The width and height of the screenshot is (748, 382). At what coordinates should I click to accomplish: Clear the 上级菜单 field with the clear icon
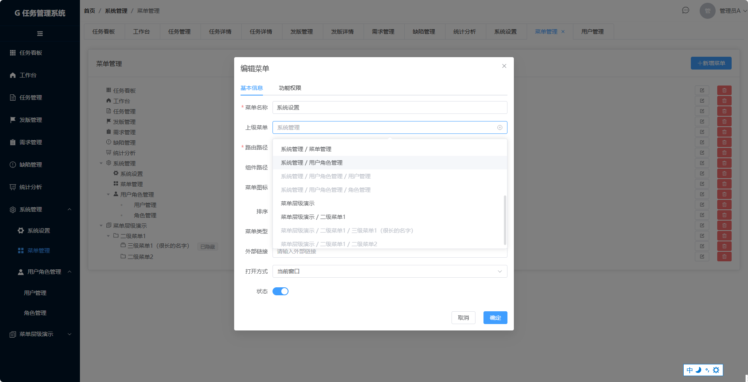point(500,127)
